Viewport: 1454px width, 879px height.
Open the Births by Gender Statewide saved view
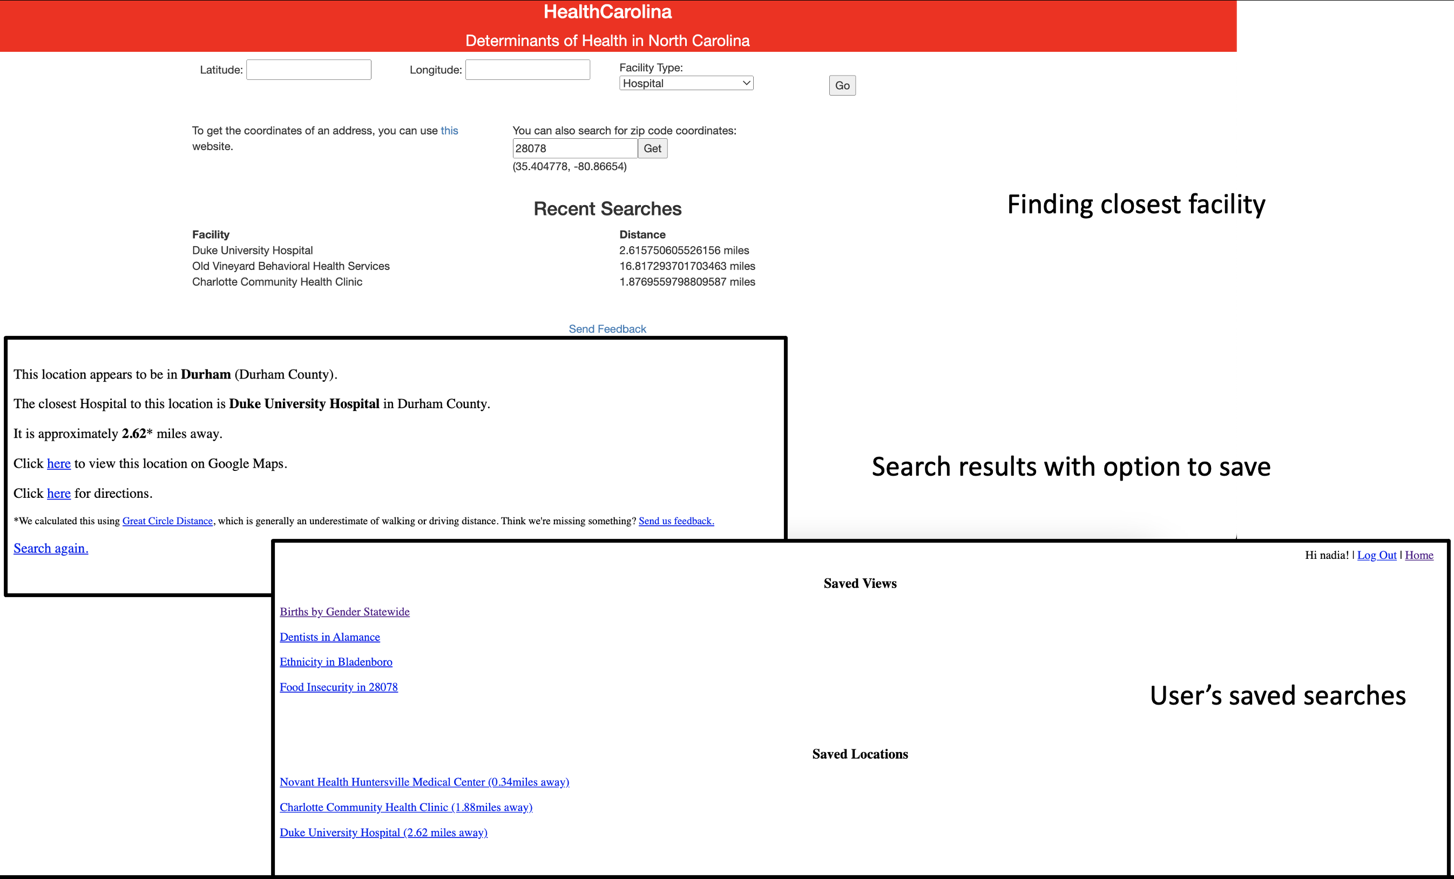[x=344, y=612]
